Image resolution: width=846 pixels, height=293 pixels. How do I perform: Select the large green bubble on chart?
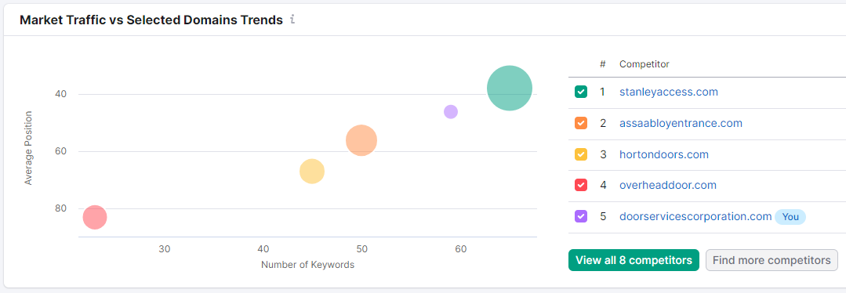point(510,88)
